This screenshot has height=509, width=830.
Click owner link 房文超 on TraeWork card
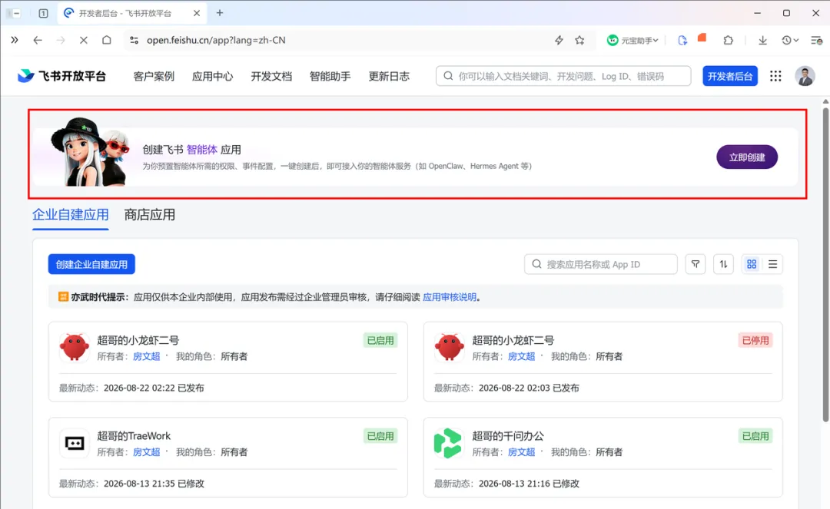[x=146, y=452]
